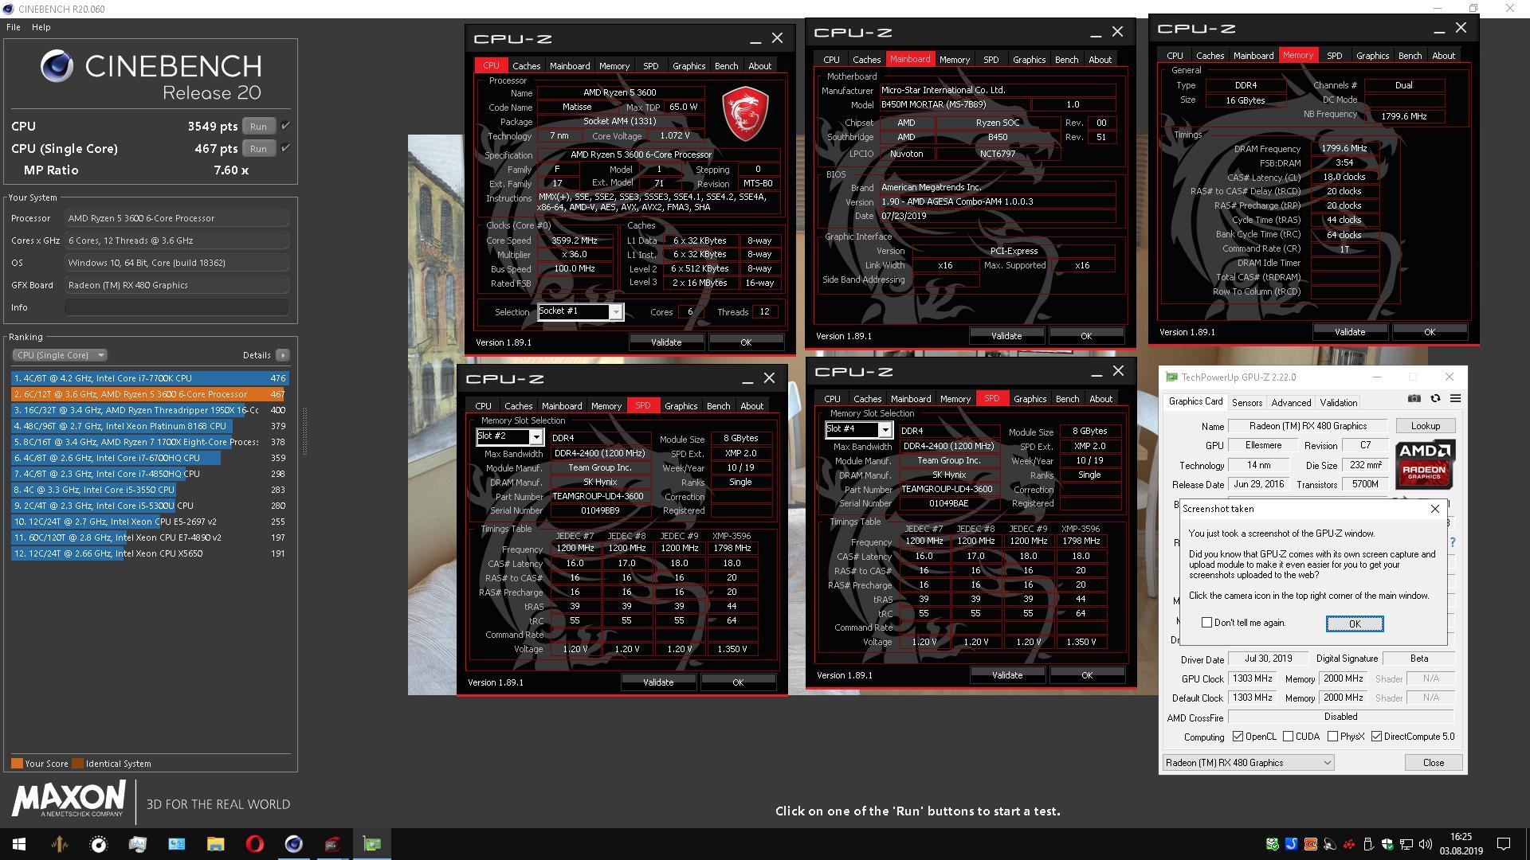Toggle the PhysX checkbox in GPU-Z
This screenshot has width=1530, height=860.
1332,737
